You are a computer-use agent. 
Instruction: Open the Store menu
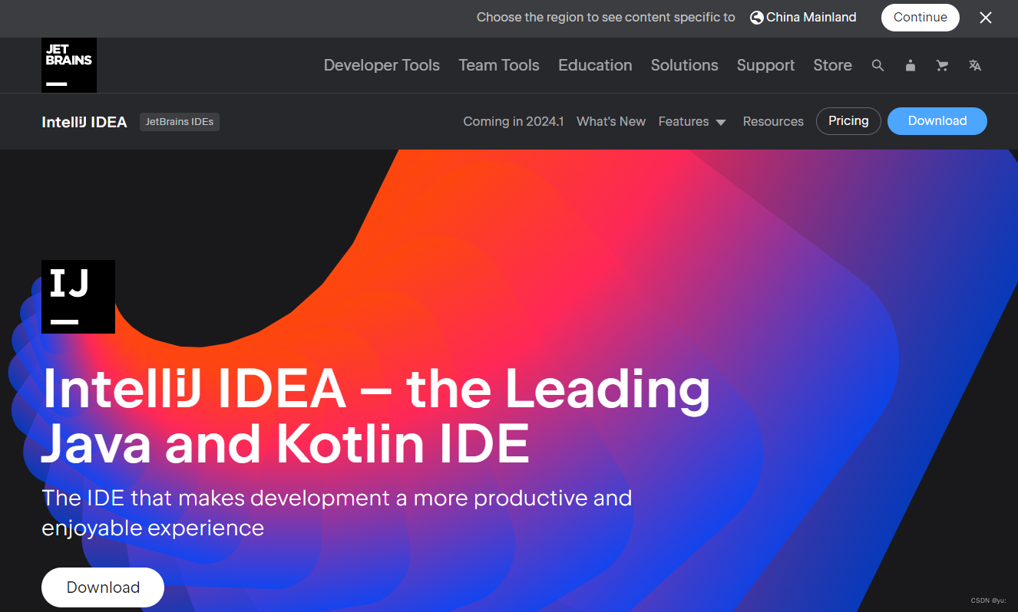click(x=832, y=65)
